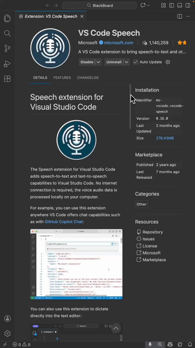This screenshot has height=348, width=195.
Task: Click the Installation section heading
Action: coord(147,90)
